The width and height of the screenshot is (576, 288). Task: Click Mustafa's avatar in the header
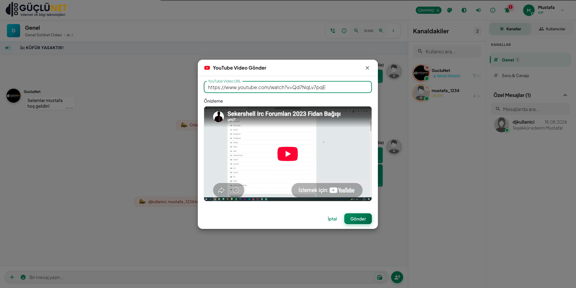(x=529, y=10)
